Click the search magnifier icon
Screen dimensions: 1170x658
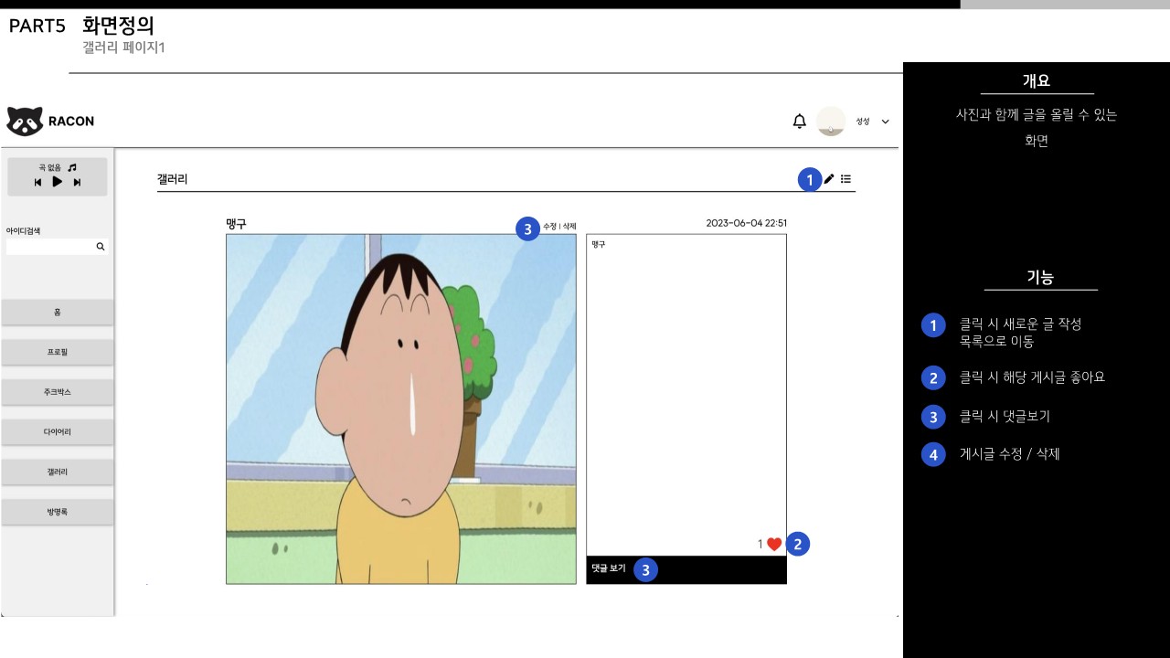(101, 247)
